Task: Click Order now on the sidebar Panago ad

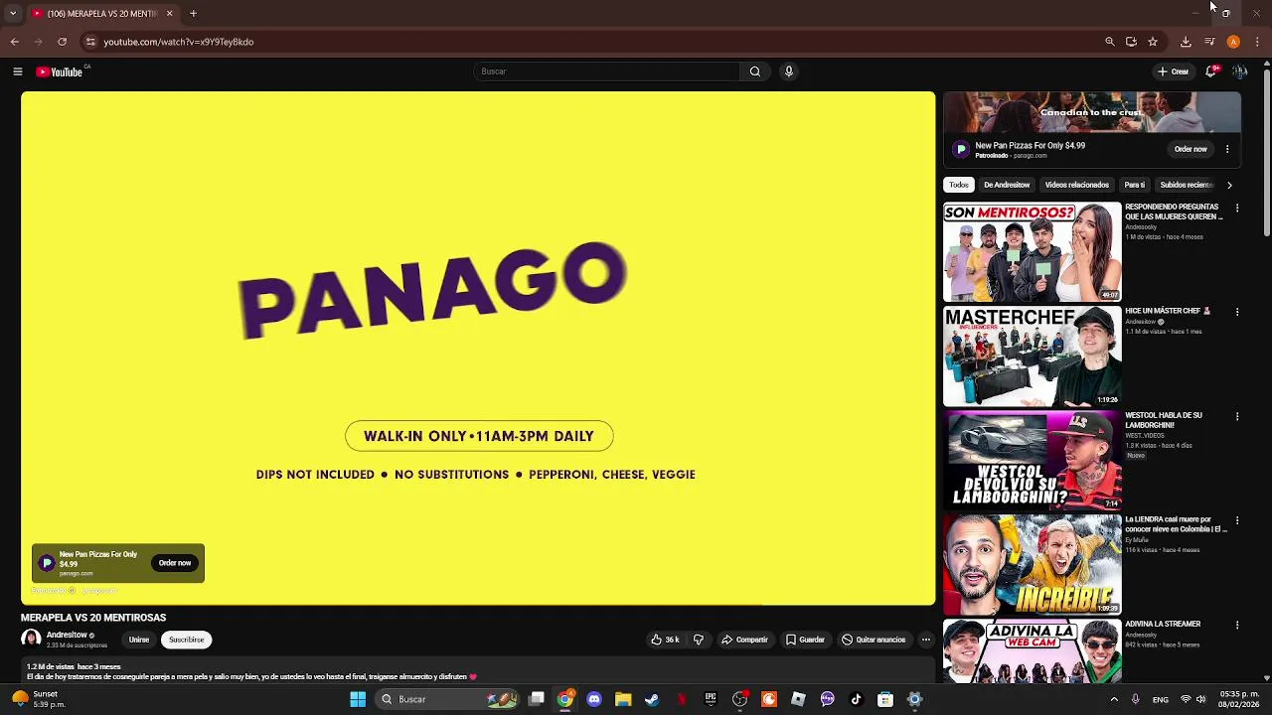Action: coord(1191,149)
